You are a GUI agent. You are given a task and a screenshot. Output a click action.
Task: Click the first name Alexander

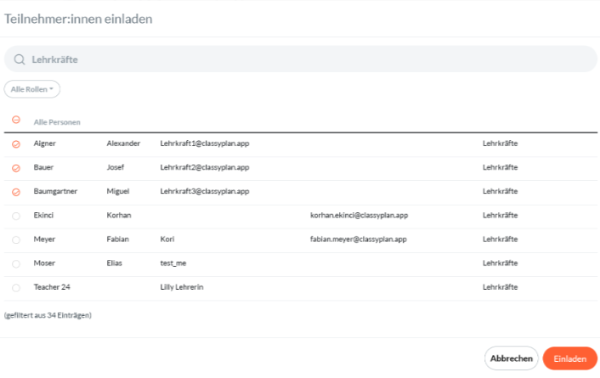point(123,144)
